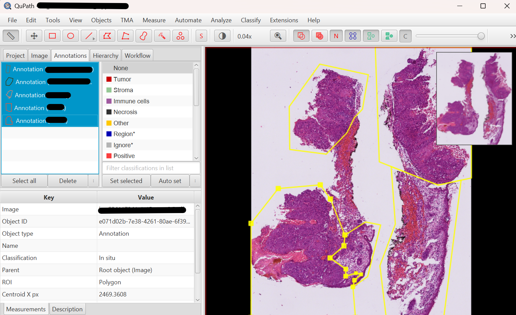
Task: Select the Rectangle annotation tool
Action: click(x=52, y=36)
